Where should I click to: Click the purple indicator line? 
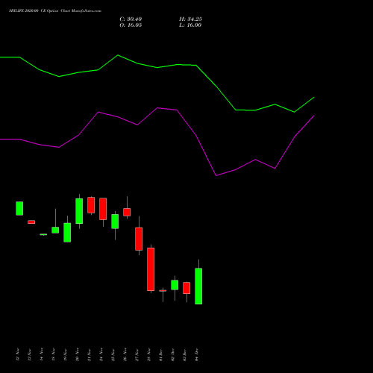click(x=157, y=108)
